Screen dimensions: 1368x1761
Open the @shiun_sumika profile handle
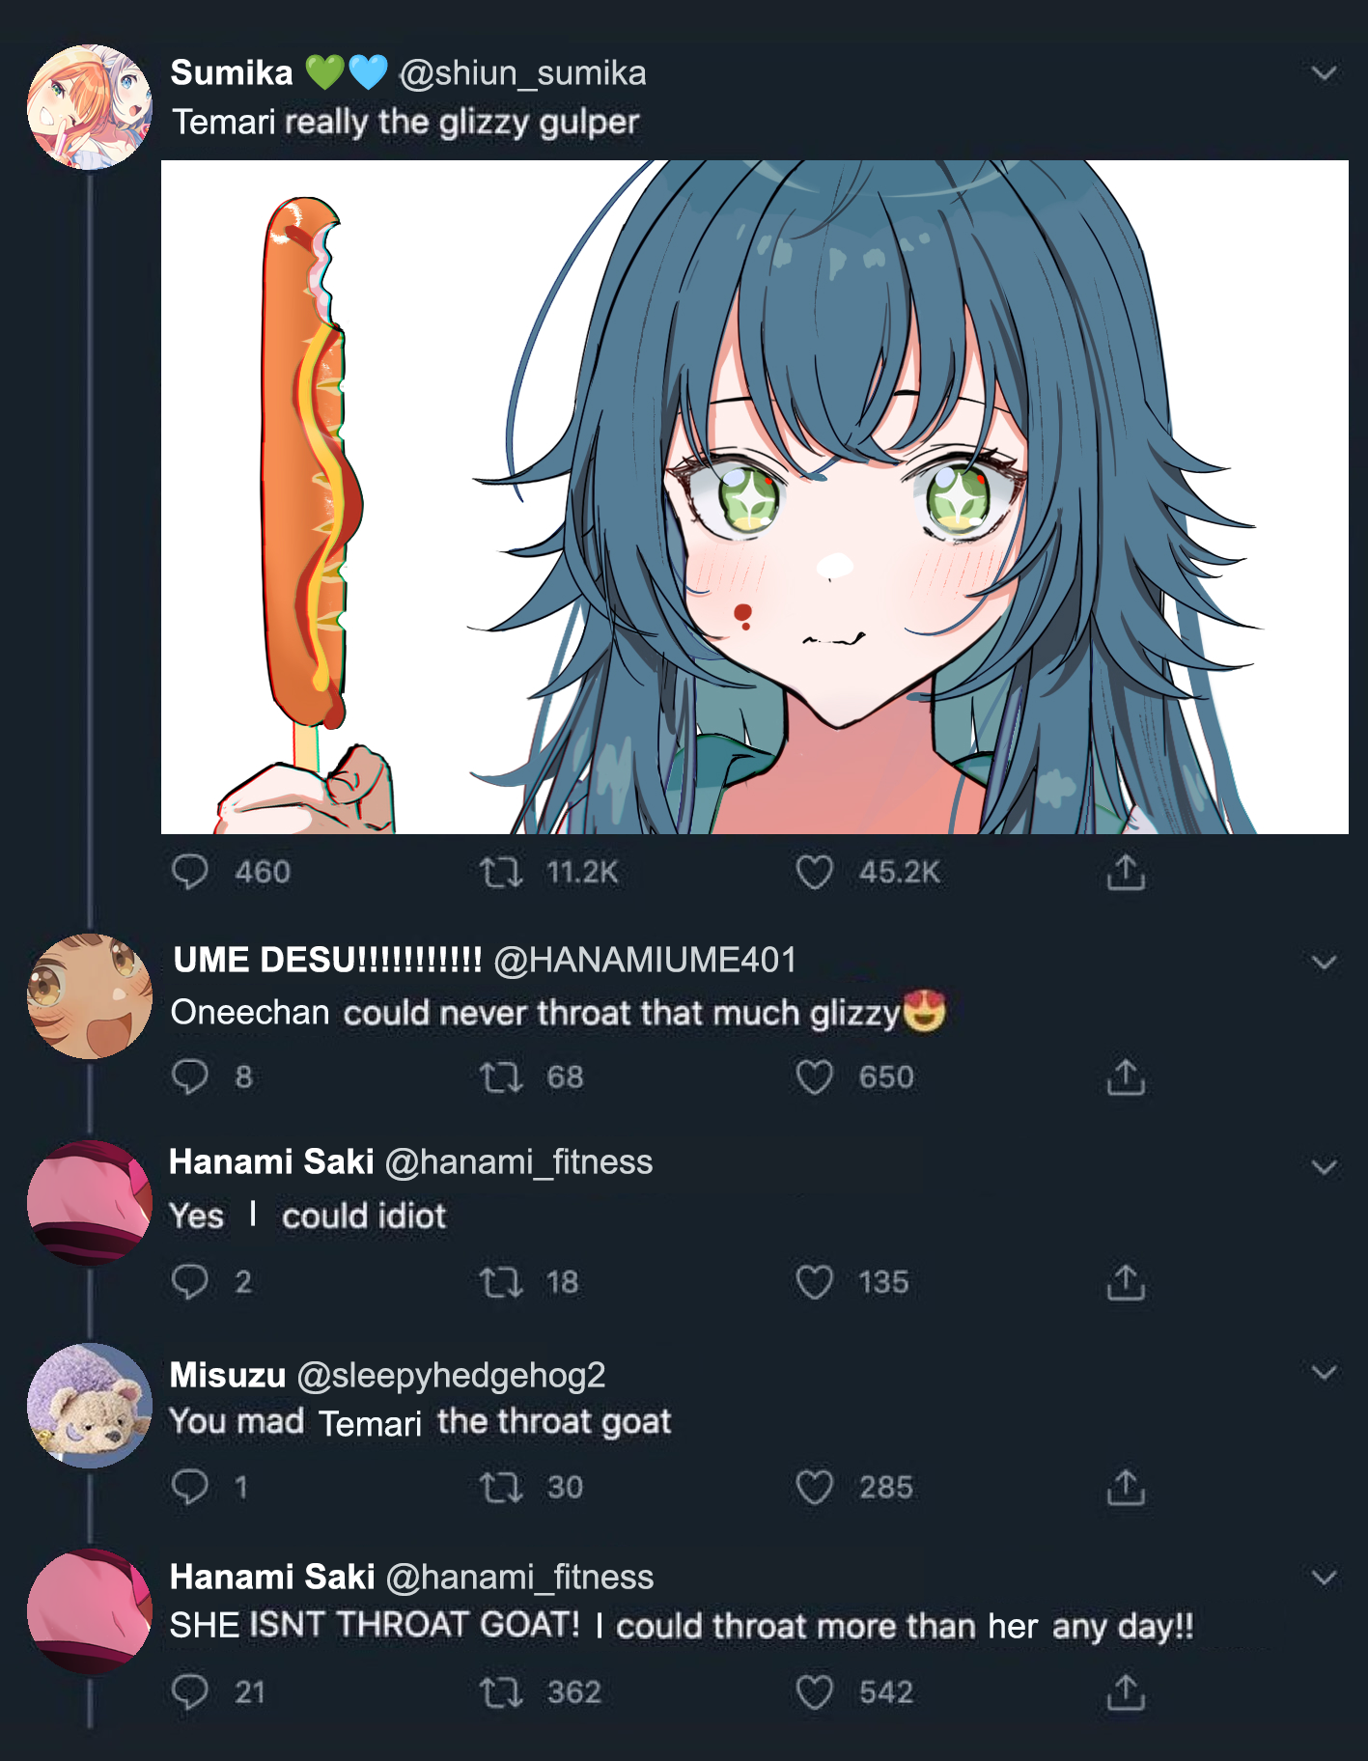[x=522, y=73]
